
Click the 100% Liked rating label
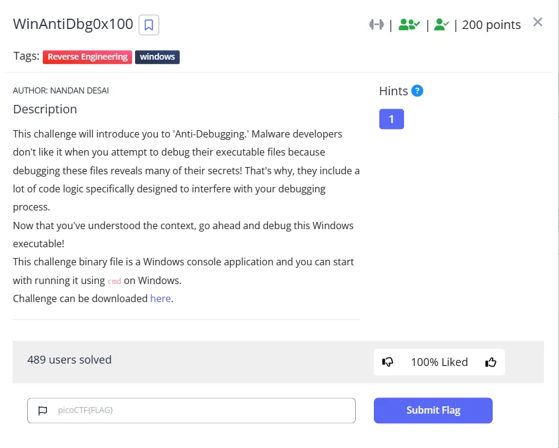click(439, 362)
